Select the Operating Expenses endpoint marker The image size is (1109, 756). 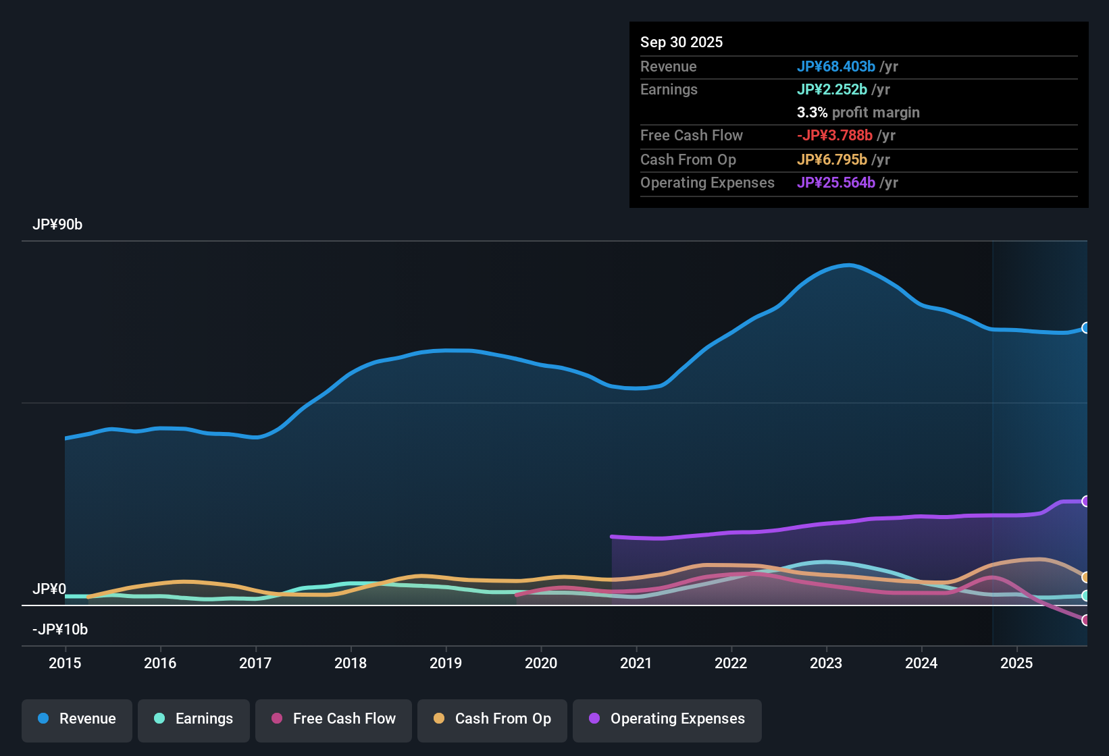tap(1086, 501)
